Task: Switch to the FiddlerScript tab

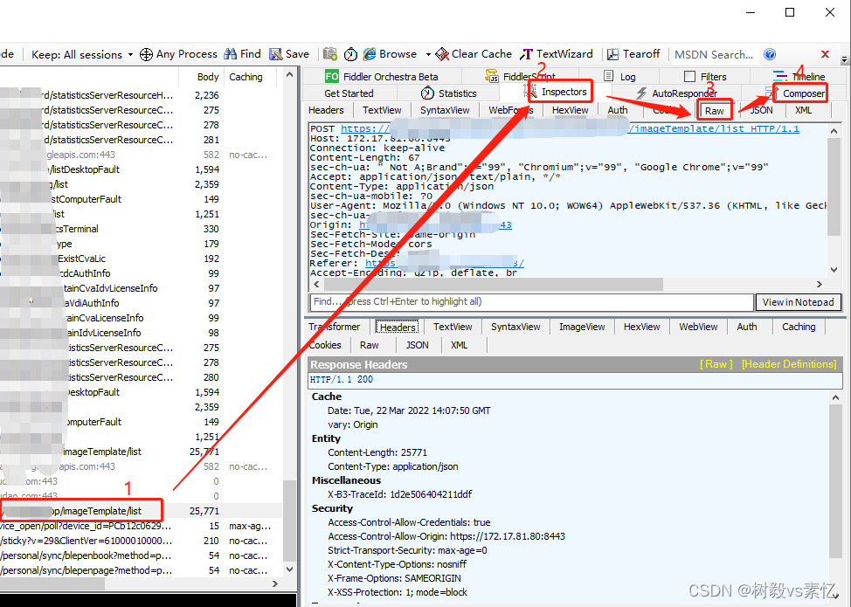Action: pyautogui.click(x=521, y=77)
